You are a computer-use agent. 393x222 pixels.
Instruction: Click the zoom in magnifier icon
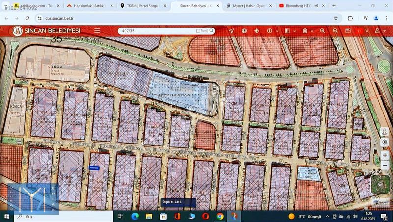(x=322, y=31)
